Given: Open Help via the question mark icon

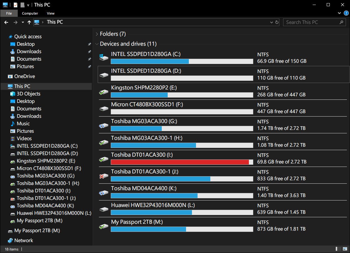Looking at the screenshot, I should [x=346, y=13].
